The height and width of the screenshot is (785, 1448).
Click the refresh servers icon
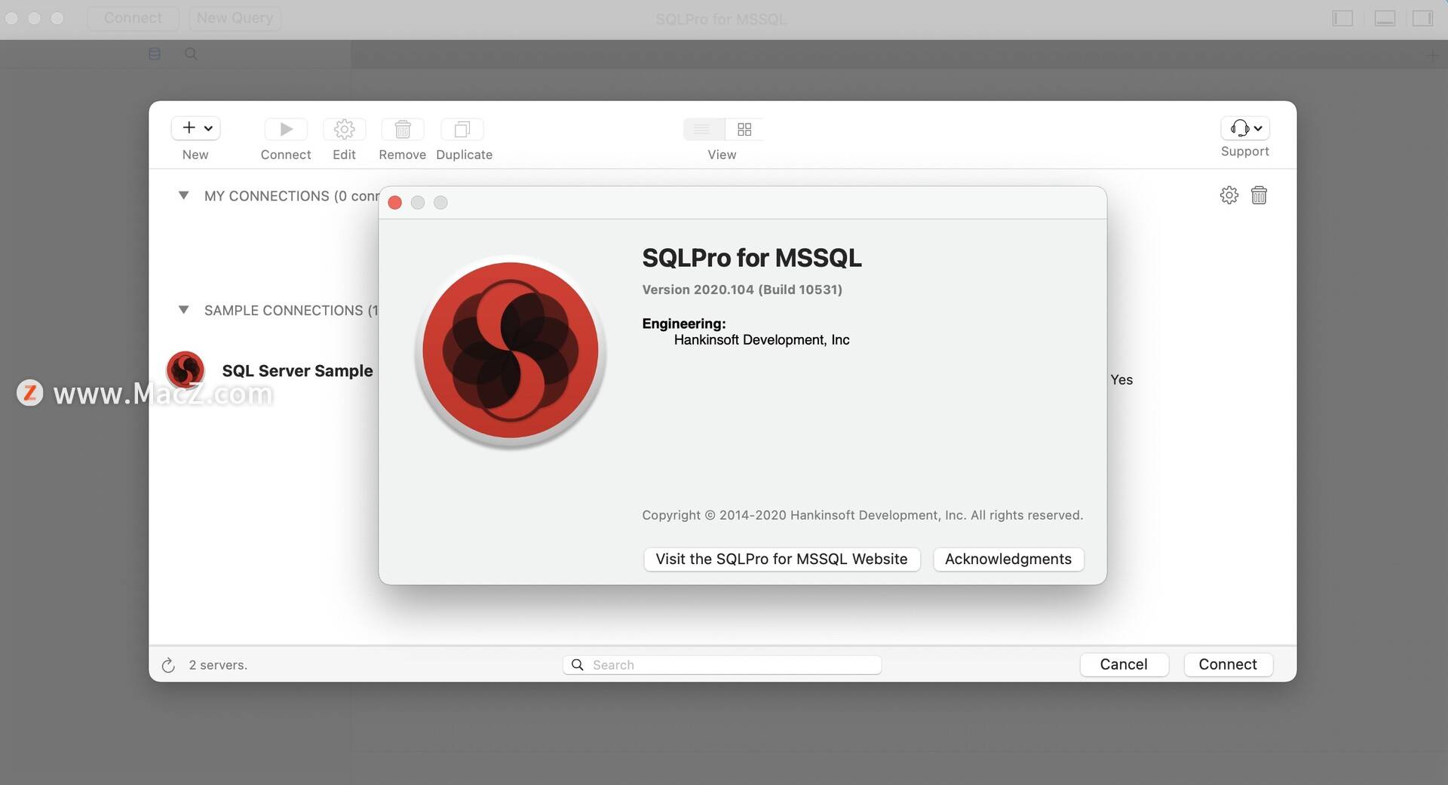point(168,665)
